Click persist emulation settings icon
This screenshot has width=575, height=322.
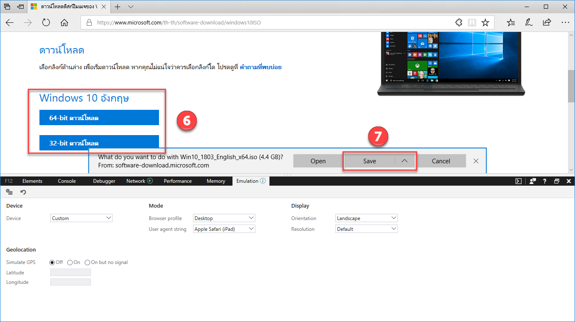(x=10, y=192)
